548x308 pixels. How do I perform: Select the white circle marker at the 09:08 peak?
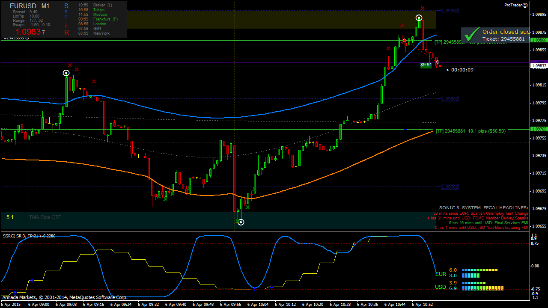coord(66,73)
